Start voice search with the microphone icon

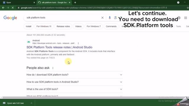pos(110,18)
